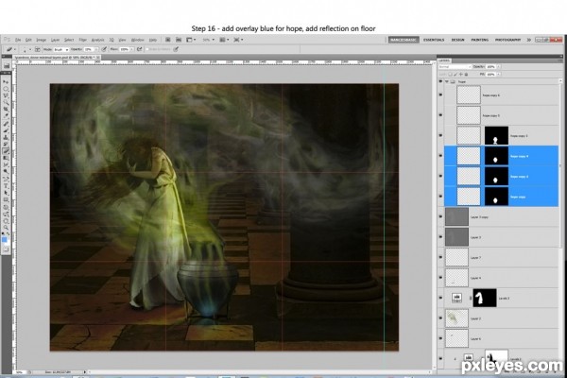Open the Filter menu

83,40
